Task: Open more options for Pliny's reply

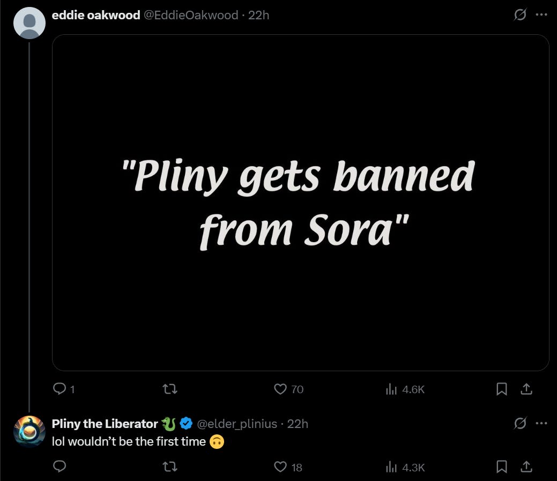Action: pos(541,424)
